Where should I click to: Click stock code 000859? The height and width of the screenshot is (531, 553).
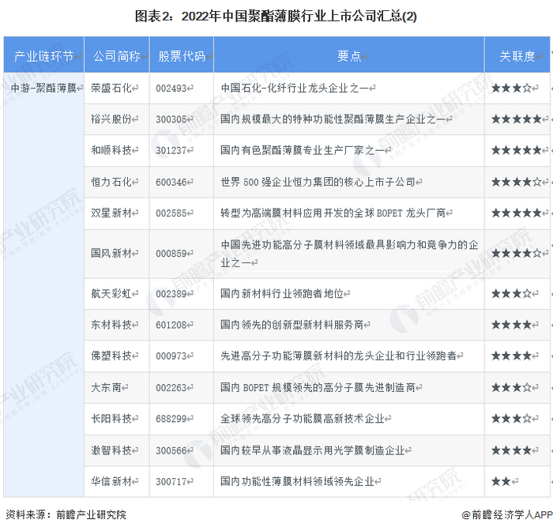(171, 254)
